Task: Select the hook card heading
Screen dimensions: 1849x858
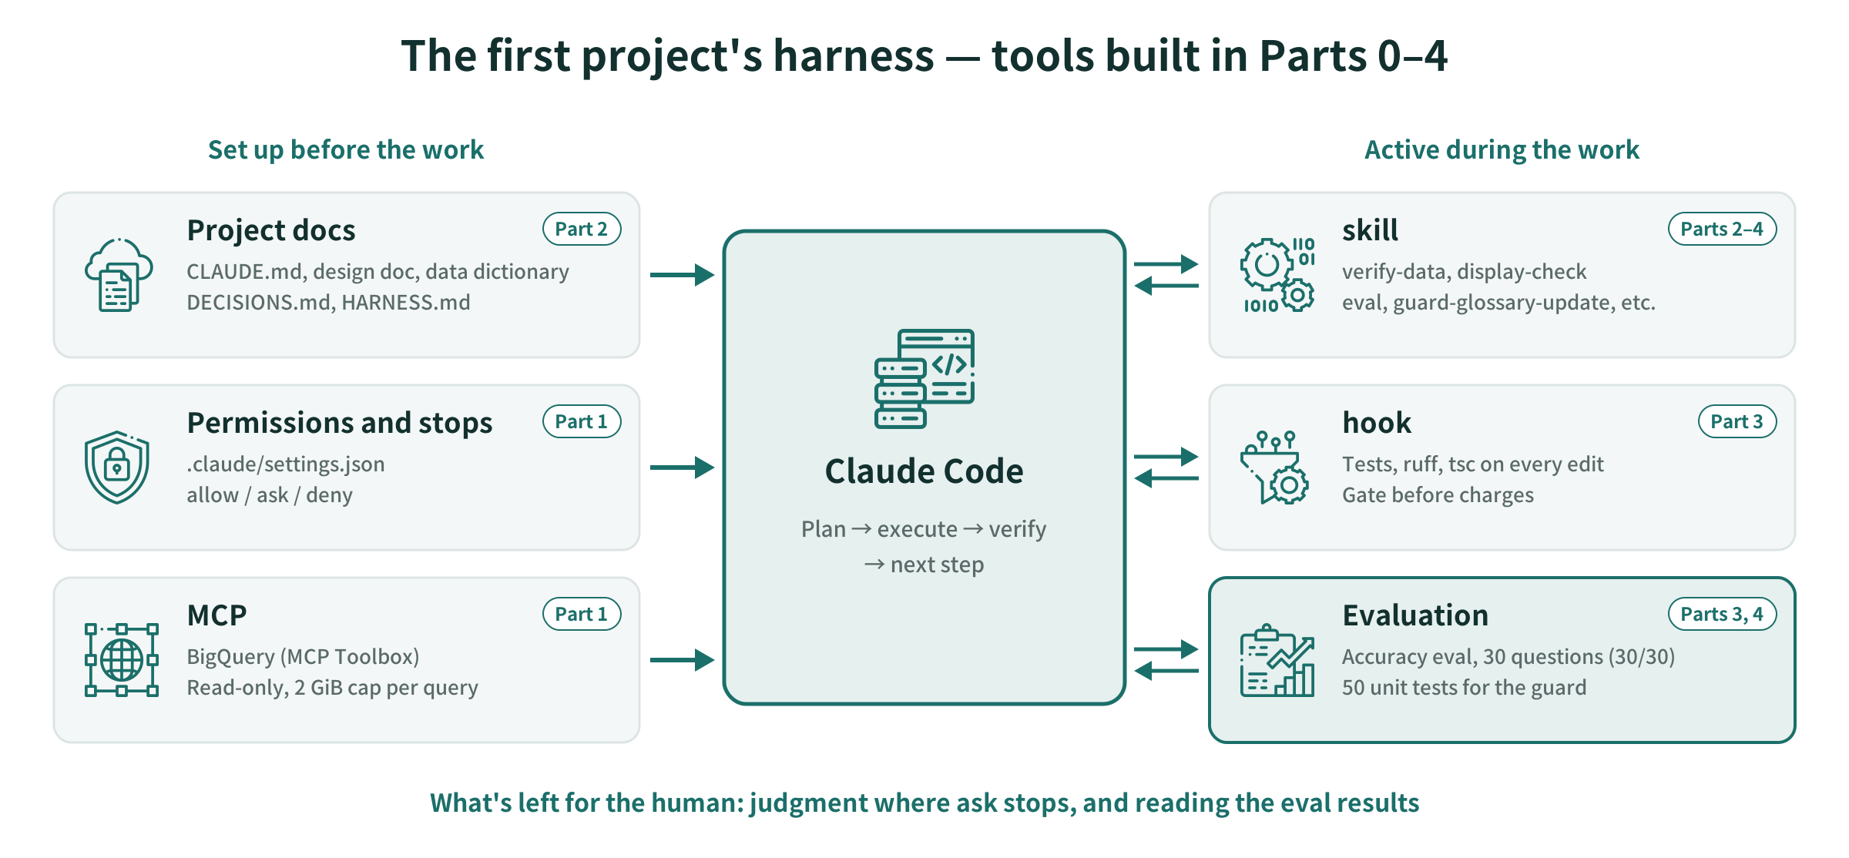Action: pyautogui.click(x=1377, y=423)
